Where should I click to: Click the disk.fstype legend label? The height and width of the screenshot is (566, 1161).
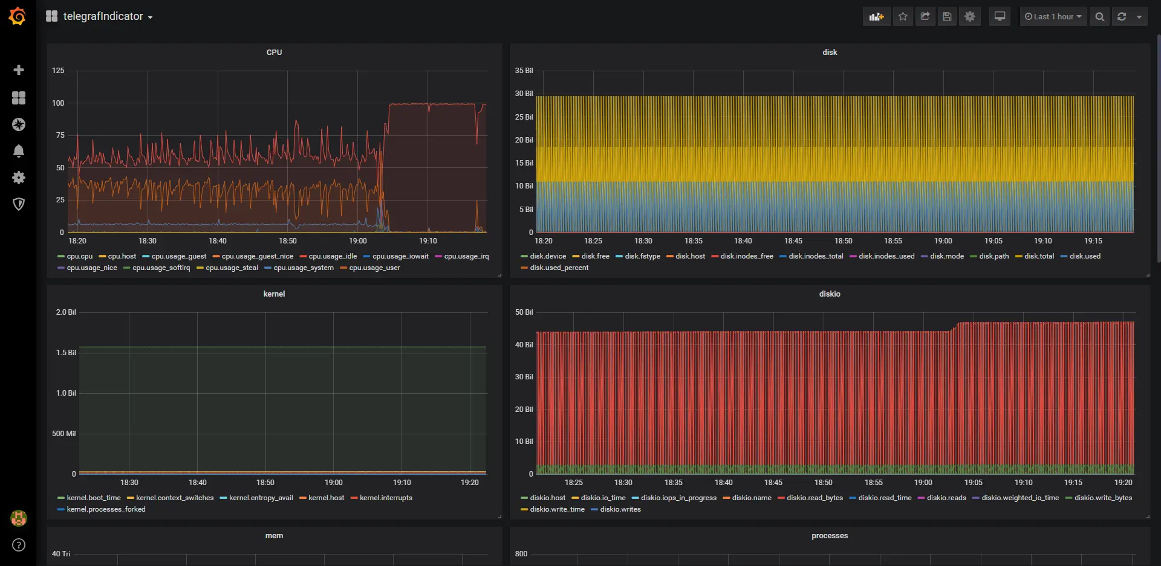pyautogui.click(x=643, y=256)
